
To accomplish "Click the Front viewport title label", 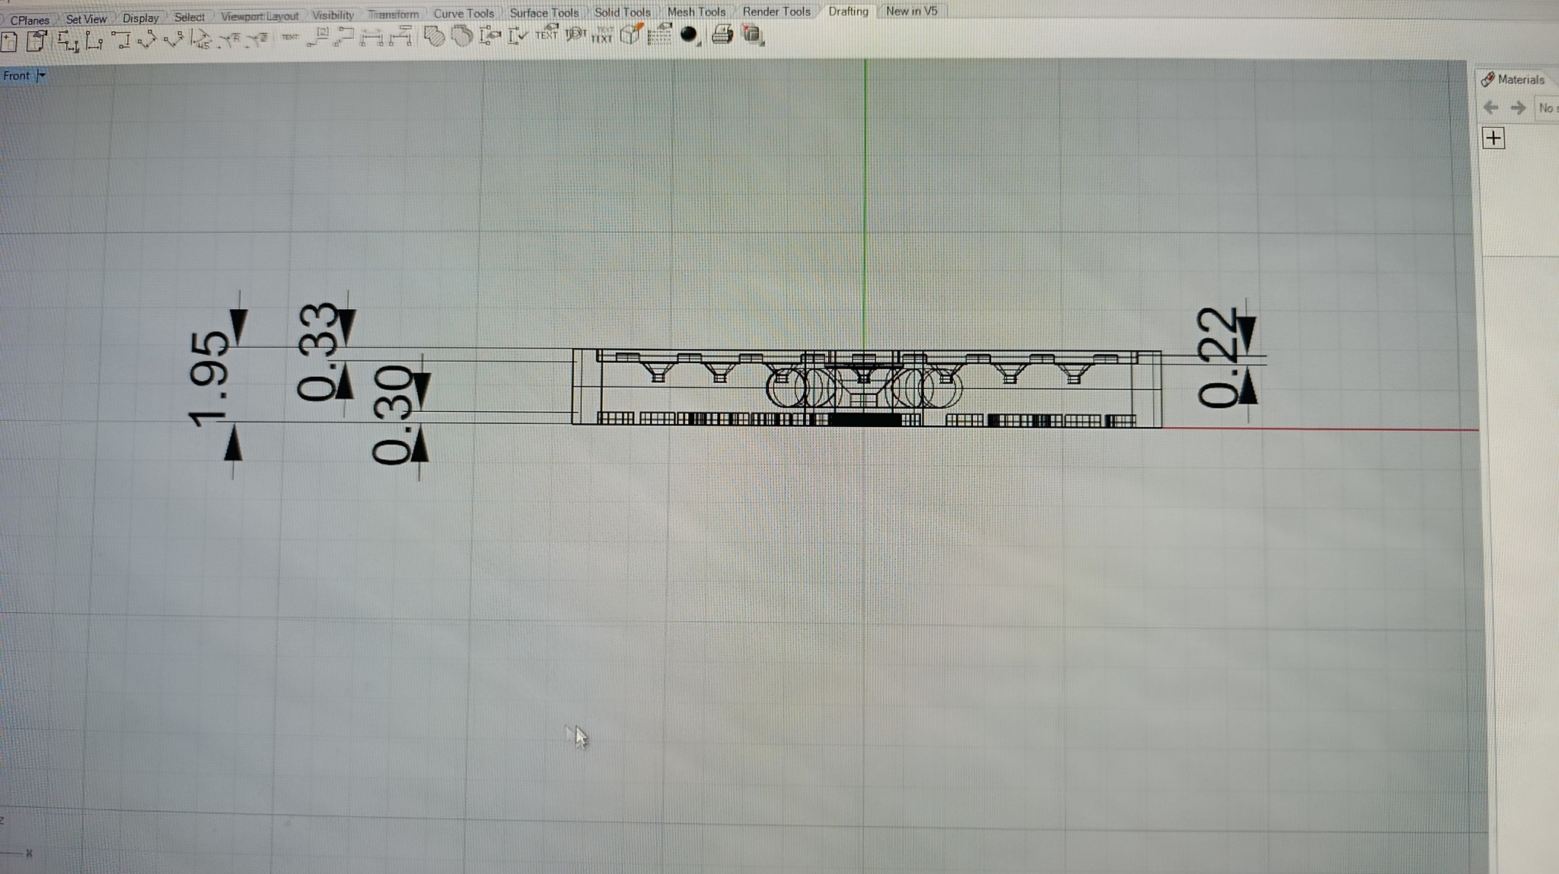I will 16,75.
